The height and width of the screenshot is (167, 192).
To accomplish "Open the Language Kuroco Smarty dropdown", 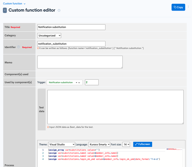I will tap(99, 145).
